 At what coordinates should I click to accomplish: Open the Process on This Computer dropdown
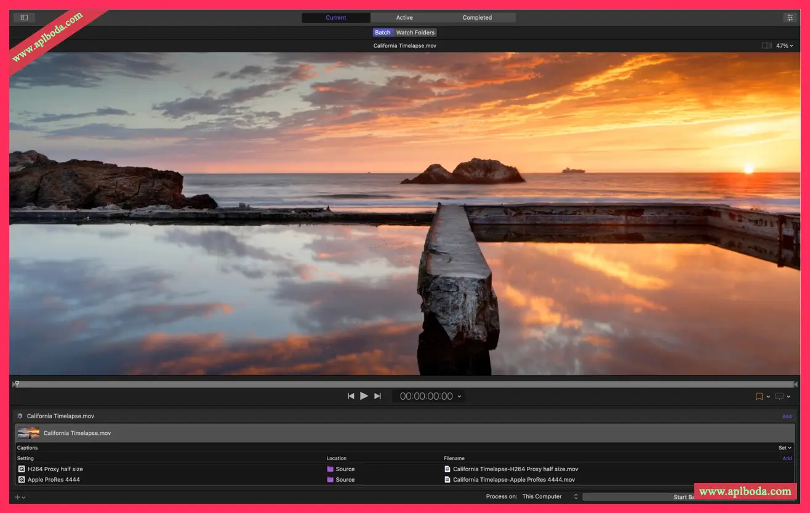(550, 496)
